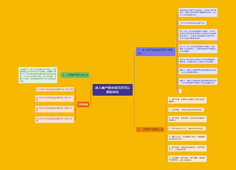Select the orange branch 三、公司破产流程
The height and width of the screenshot is (170, 236).
coord(150,129)
